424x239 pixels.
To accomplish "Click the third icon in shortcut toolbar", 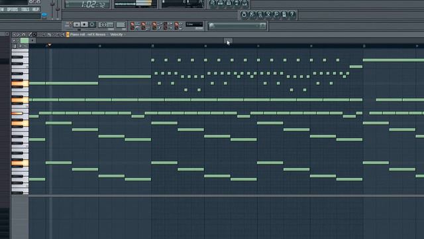I will point(260,15).
